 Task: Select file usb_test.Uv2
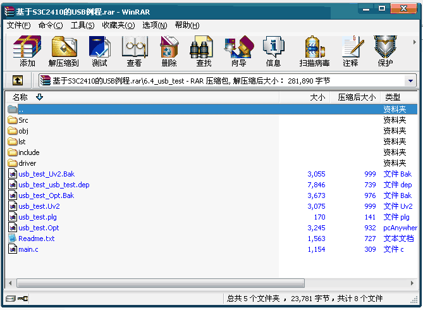point(39,206)
